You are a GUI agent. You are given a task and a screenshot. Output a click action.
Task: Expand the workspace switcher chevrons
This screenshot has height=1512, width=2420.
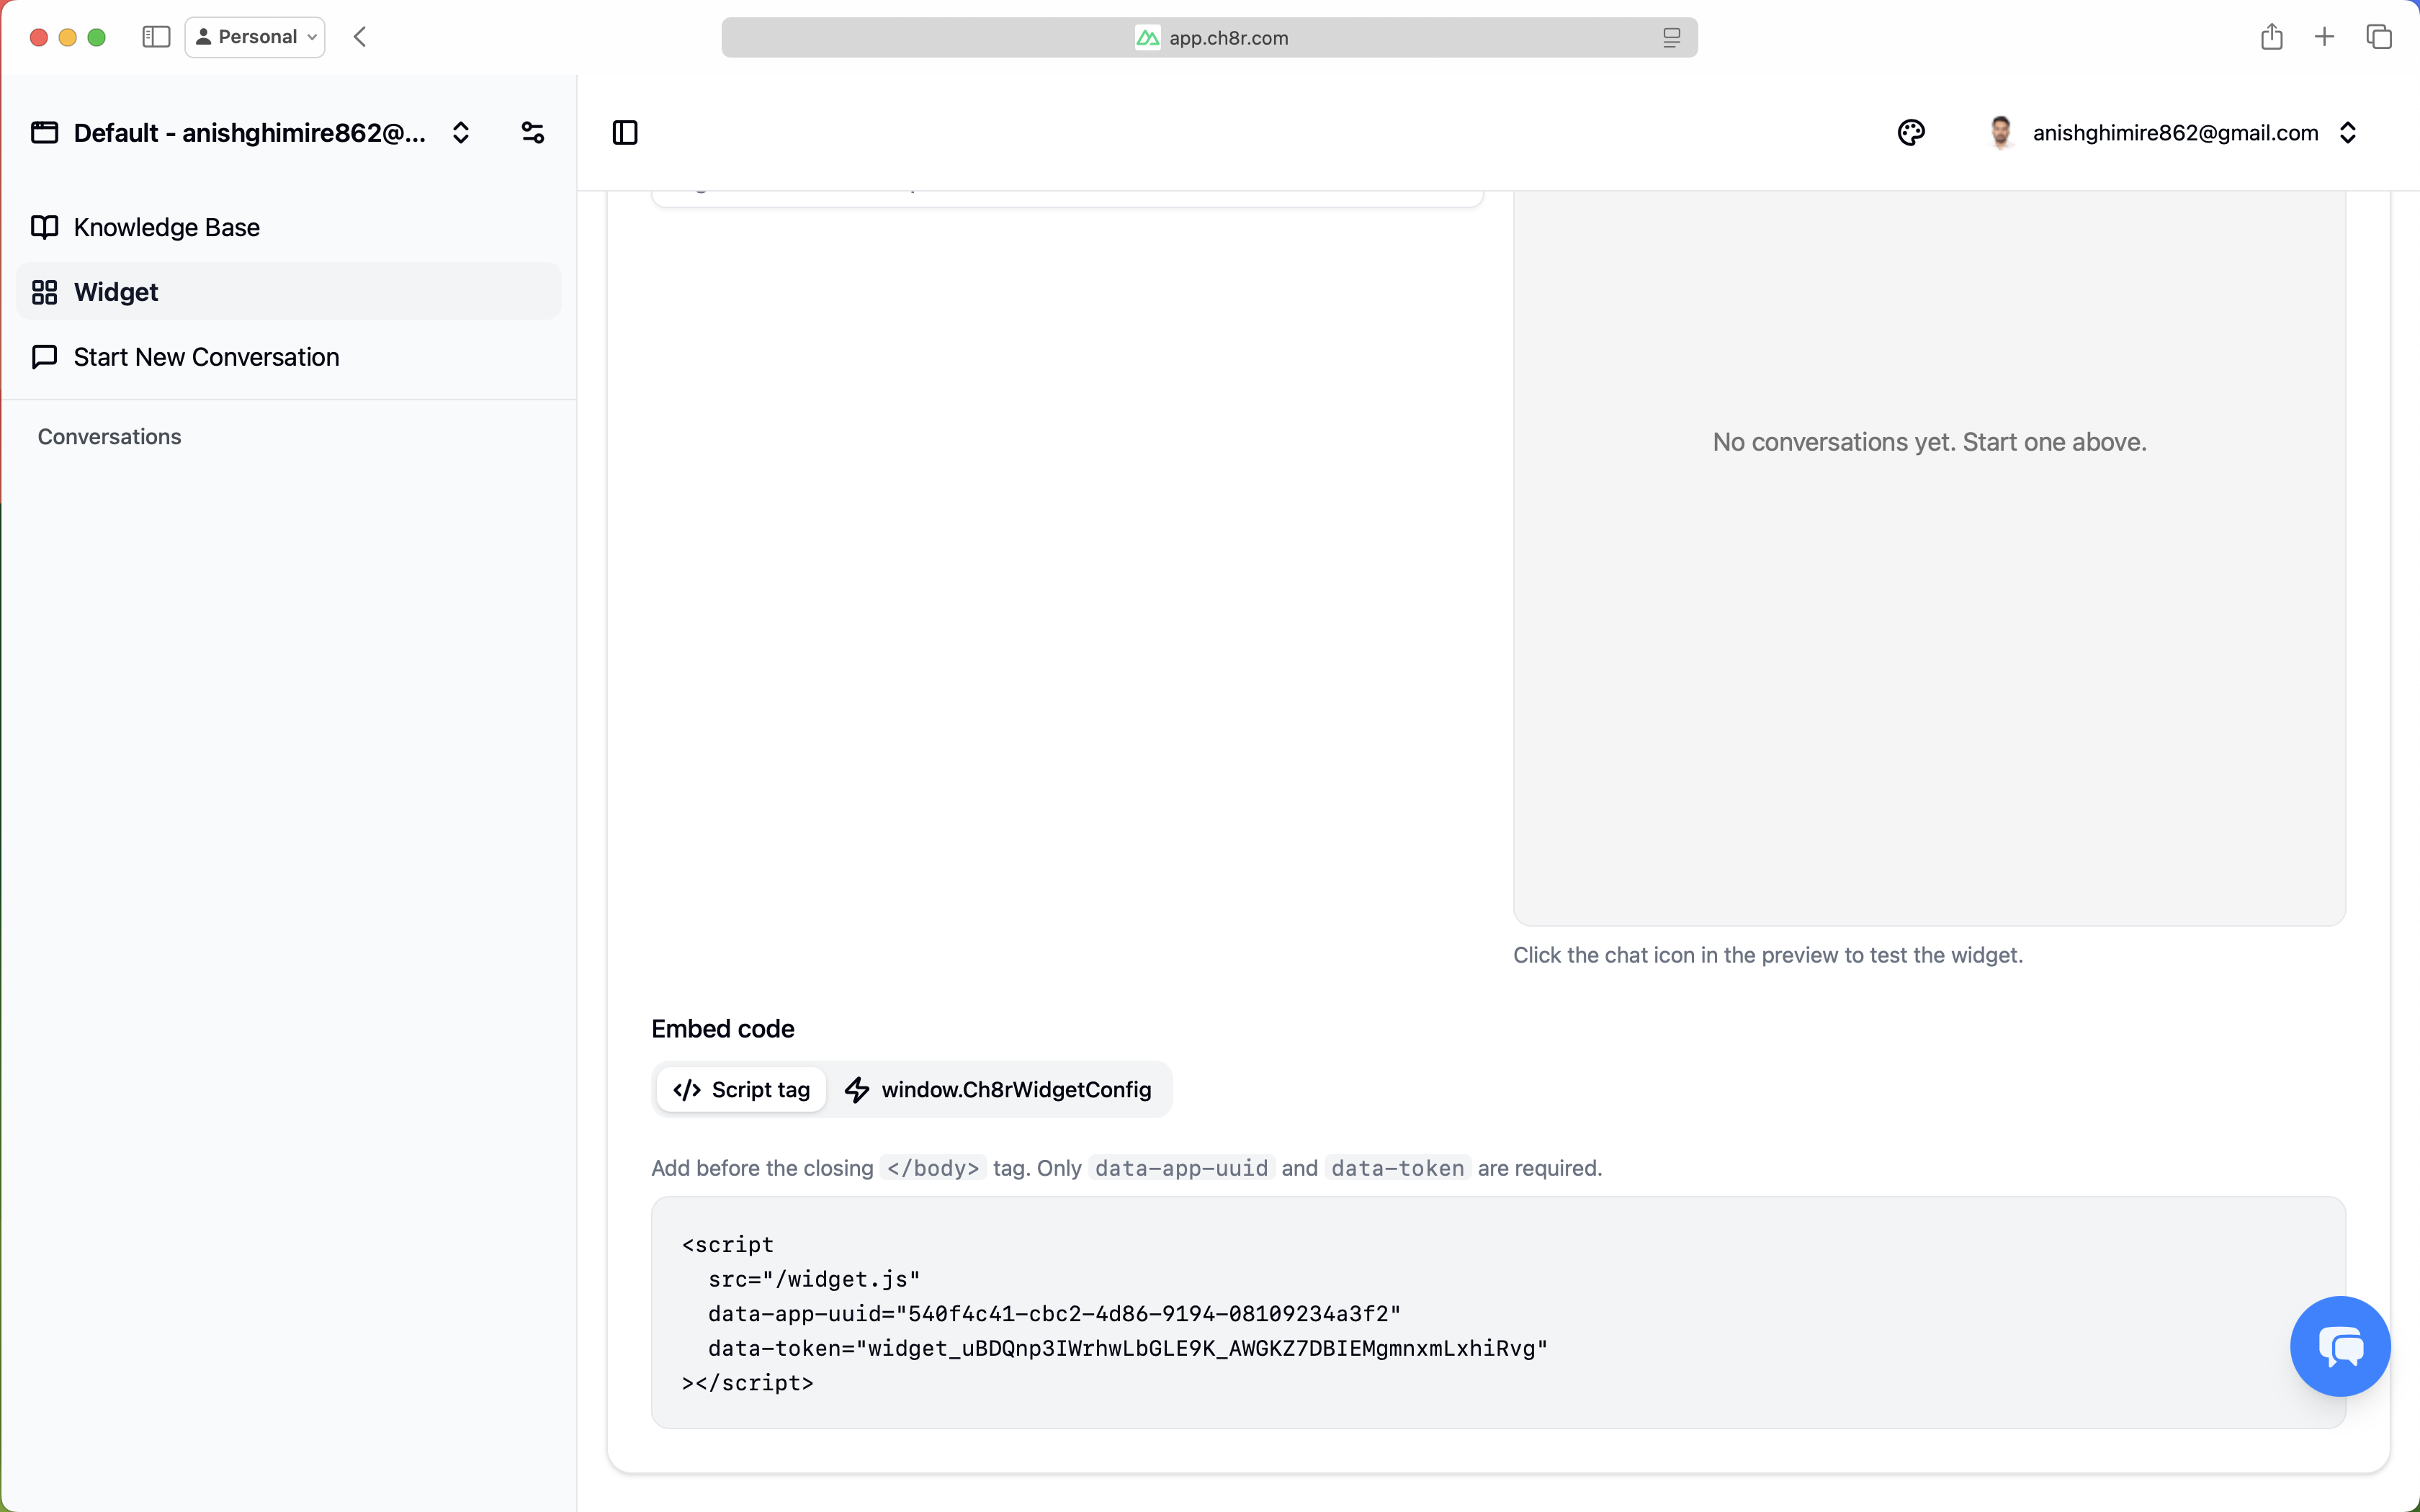[460, 131]
